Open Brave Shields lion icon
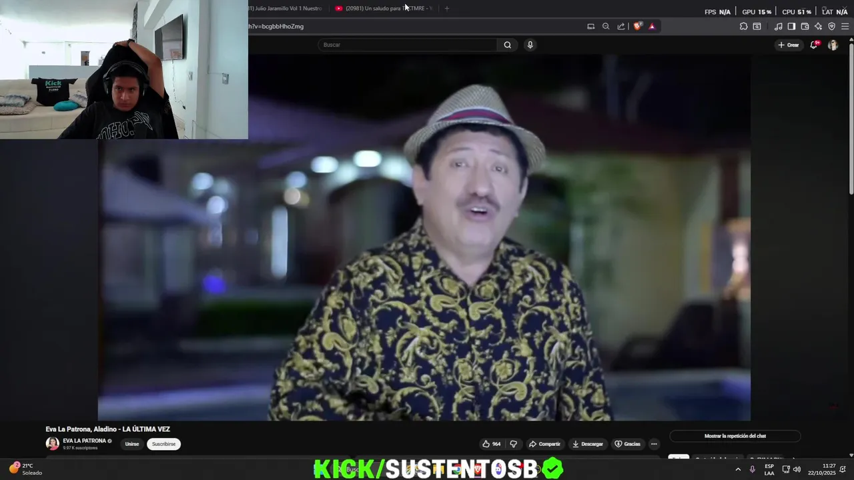 point(638,27)
